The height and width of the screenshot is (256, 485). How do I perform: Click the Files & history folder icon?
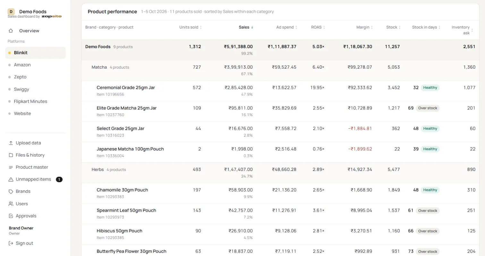pyautogui.click(x=11, y=155)
